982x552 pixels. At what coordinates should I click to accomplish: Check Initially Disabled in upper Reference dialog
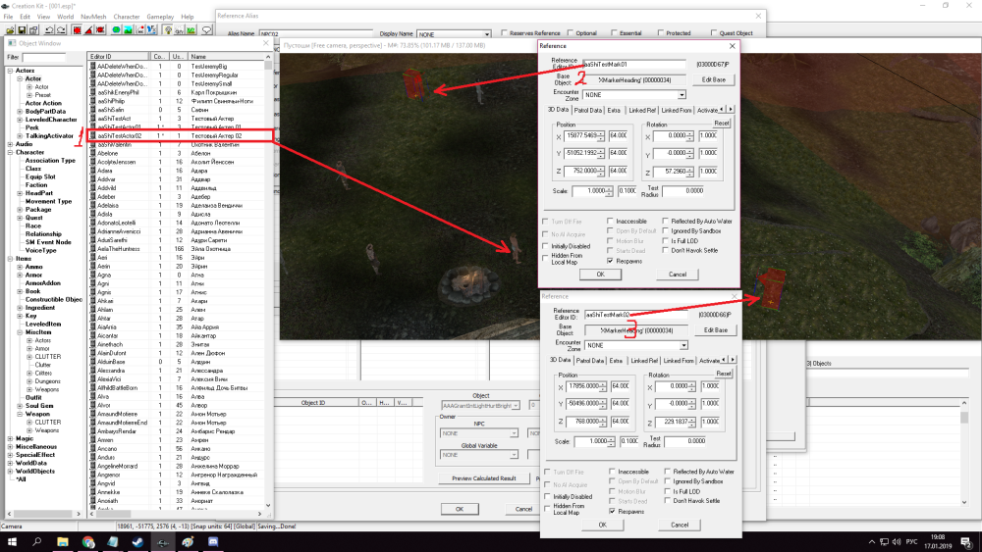pyautogui.click(x=545, y=246)
